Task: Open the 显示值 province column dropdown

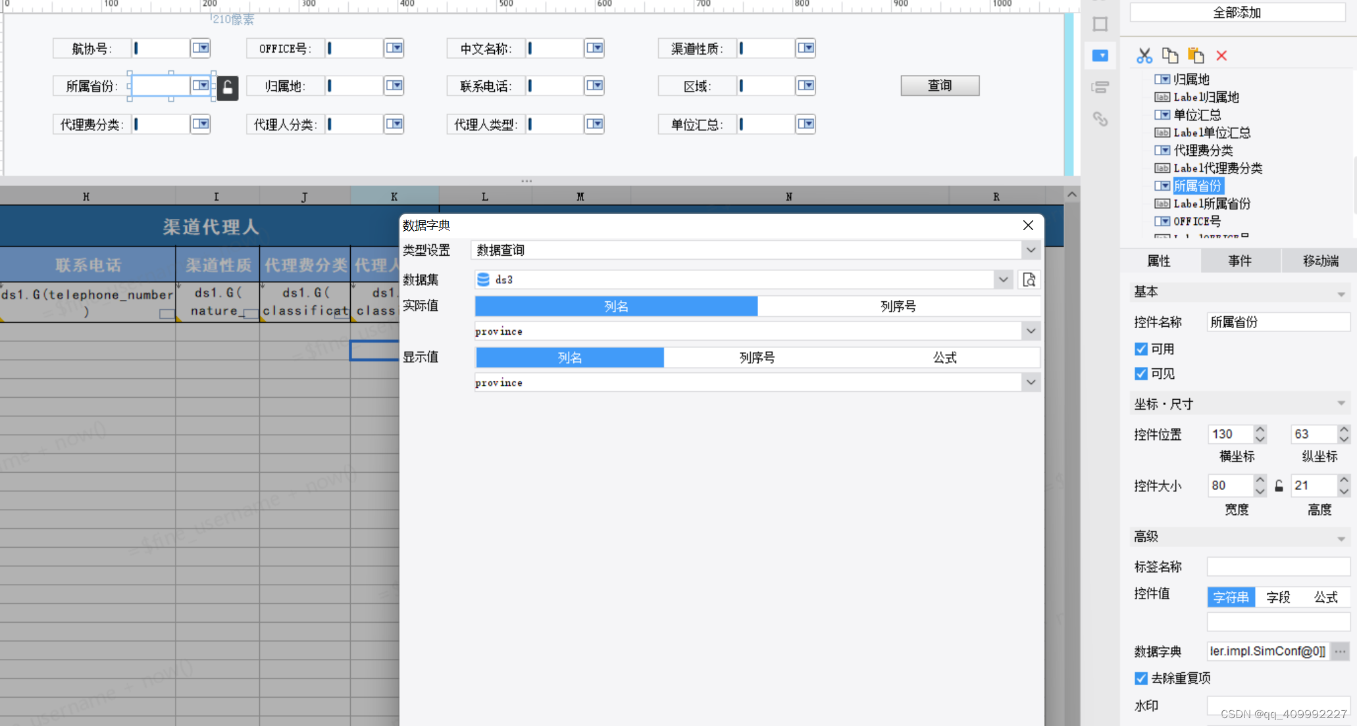Action: [1031, 382]
